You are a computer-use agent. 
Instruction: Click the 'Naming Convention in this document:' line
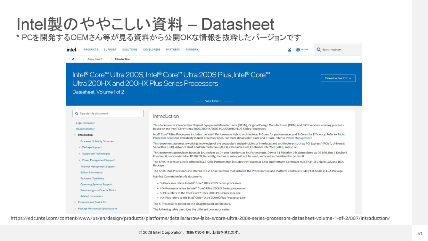pyautogui.click(x=177, y=177)
